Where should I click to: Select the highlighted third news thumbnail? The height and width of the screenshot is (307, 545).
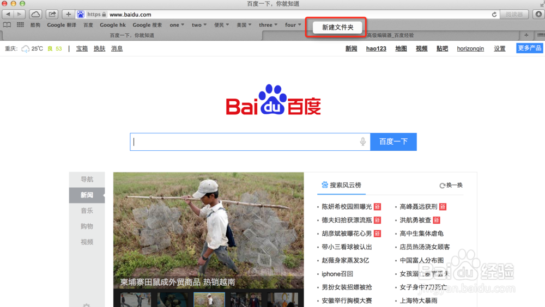pos(209,300)
